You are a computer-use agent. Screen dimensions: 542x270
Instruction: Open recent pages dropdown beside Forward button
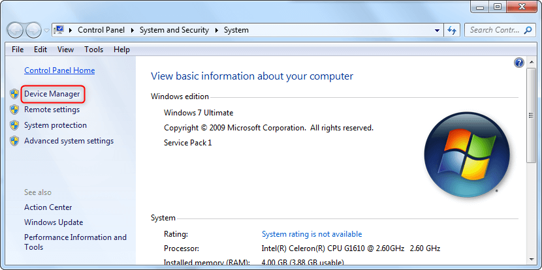pos(46,31)
